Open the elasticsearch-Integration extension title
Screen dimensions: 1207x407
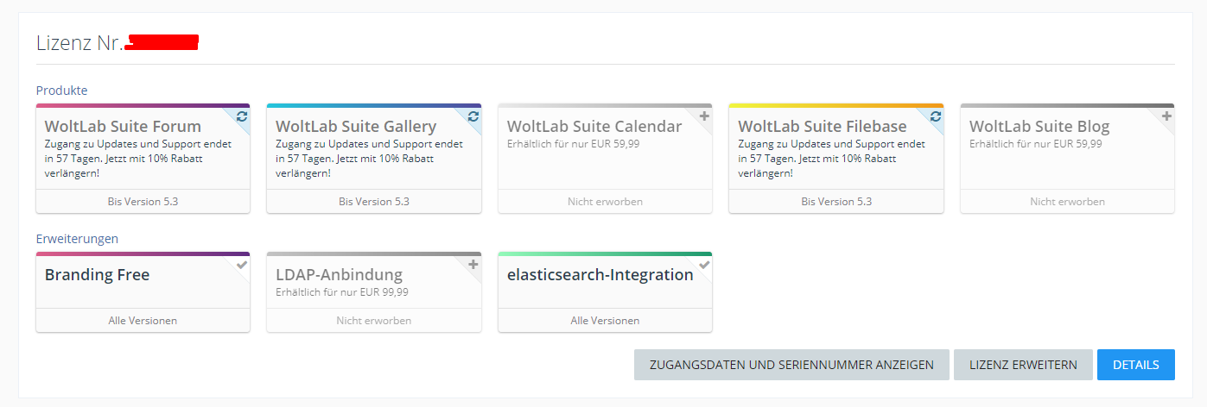click(x=600, y=275)
